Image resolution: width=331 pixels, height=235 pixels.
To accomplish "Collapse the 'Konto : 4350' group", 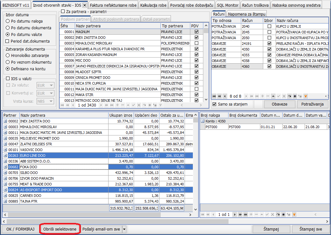I will tap(203, 121).
